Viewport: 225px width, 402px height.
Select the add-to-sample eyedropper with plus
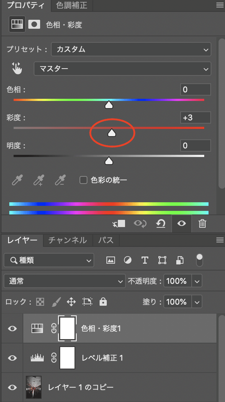click(39, 180)
